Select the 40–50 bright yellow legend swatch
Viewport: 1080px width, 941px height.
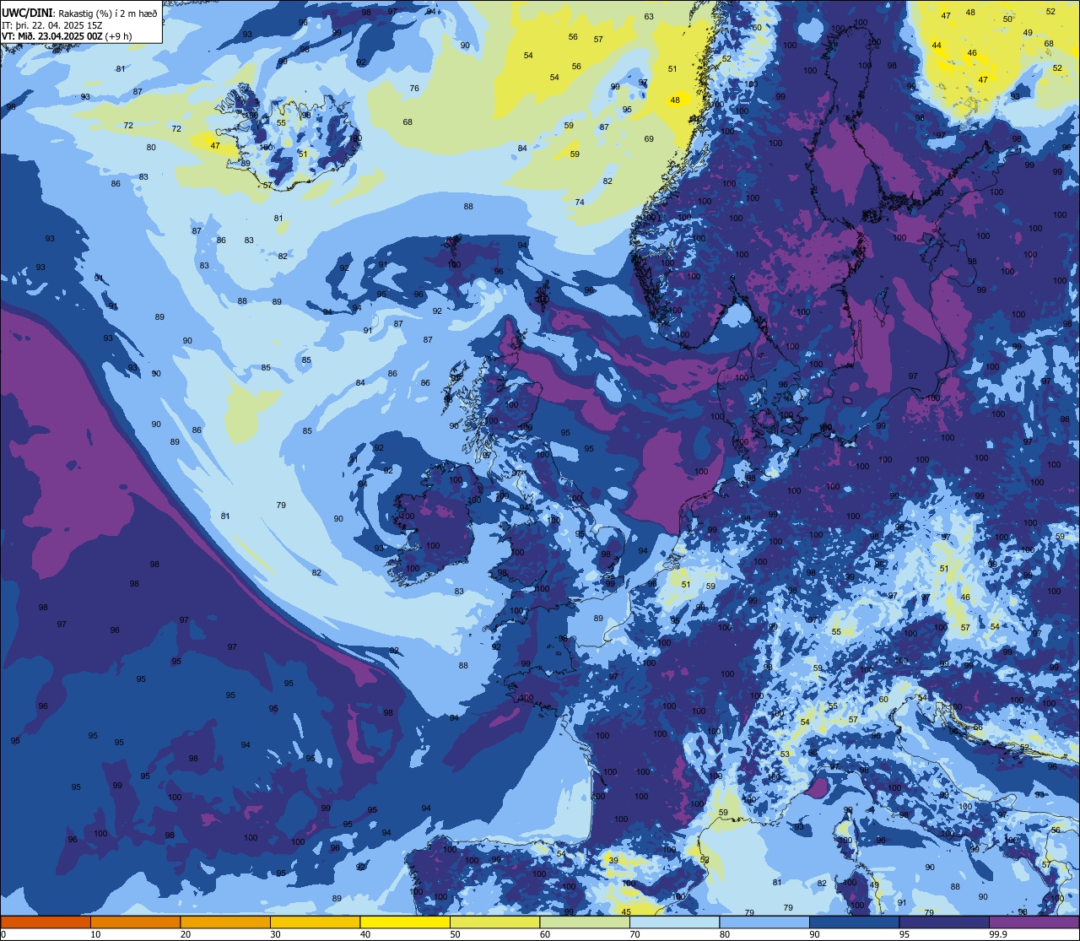(405, 922)
